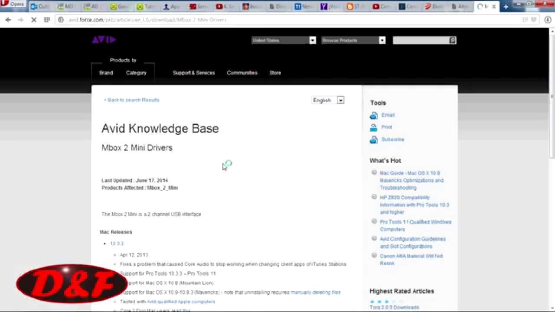The width and height of the screenshot is (555, 312).
Task: Switch to the YouTube '4. Se' tab
Action: click(226, 6)
